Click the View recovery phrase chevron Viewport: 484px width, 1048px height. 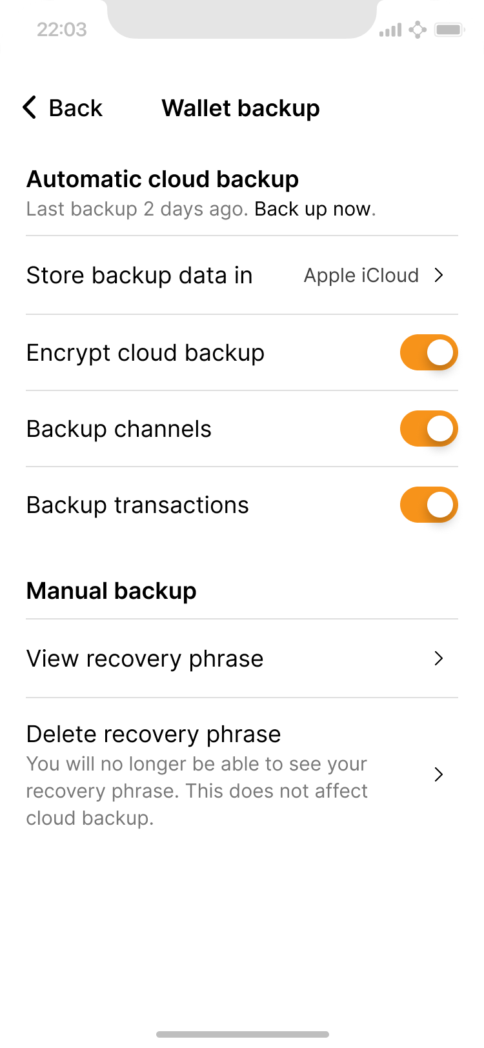[439, 659]
